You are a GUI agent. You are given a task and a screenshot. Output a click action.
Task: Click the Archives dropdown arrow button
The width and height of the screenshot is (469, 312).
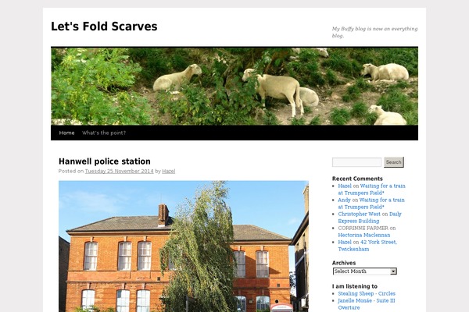click(393, 271)
